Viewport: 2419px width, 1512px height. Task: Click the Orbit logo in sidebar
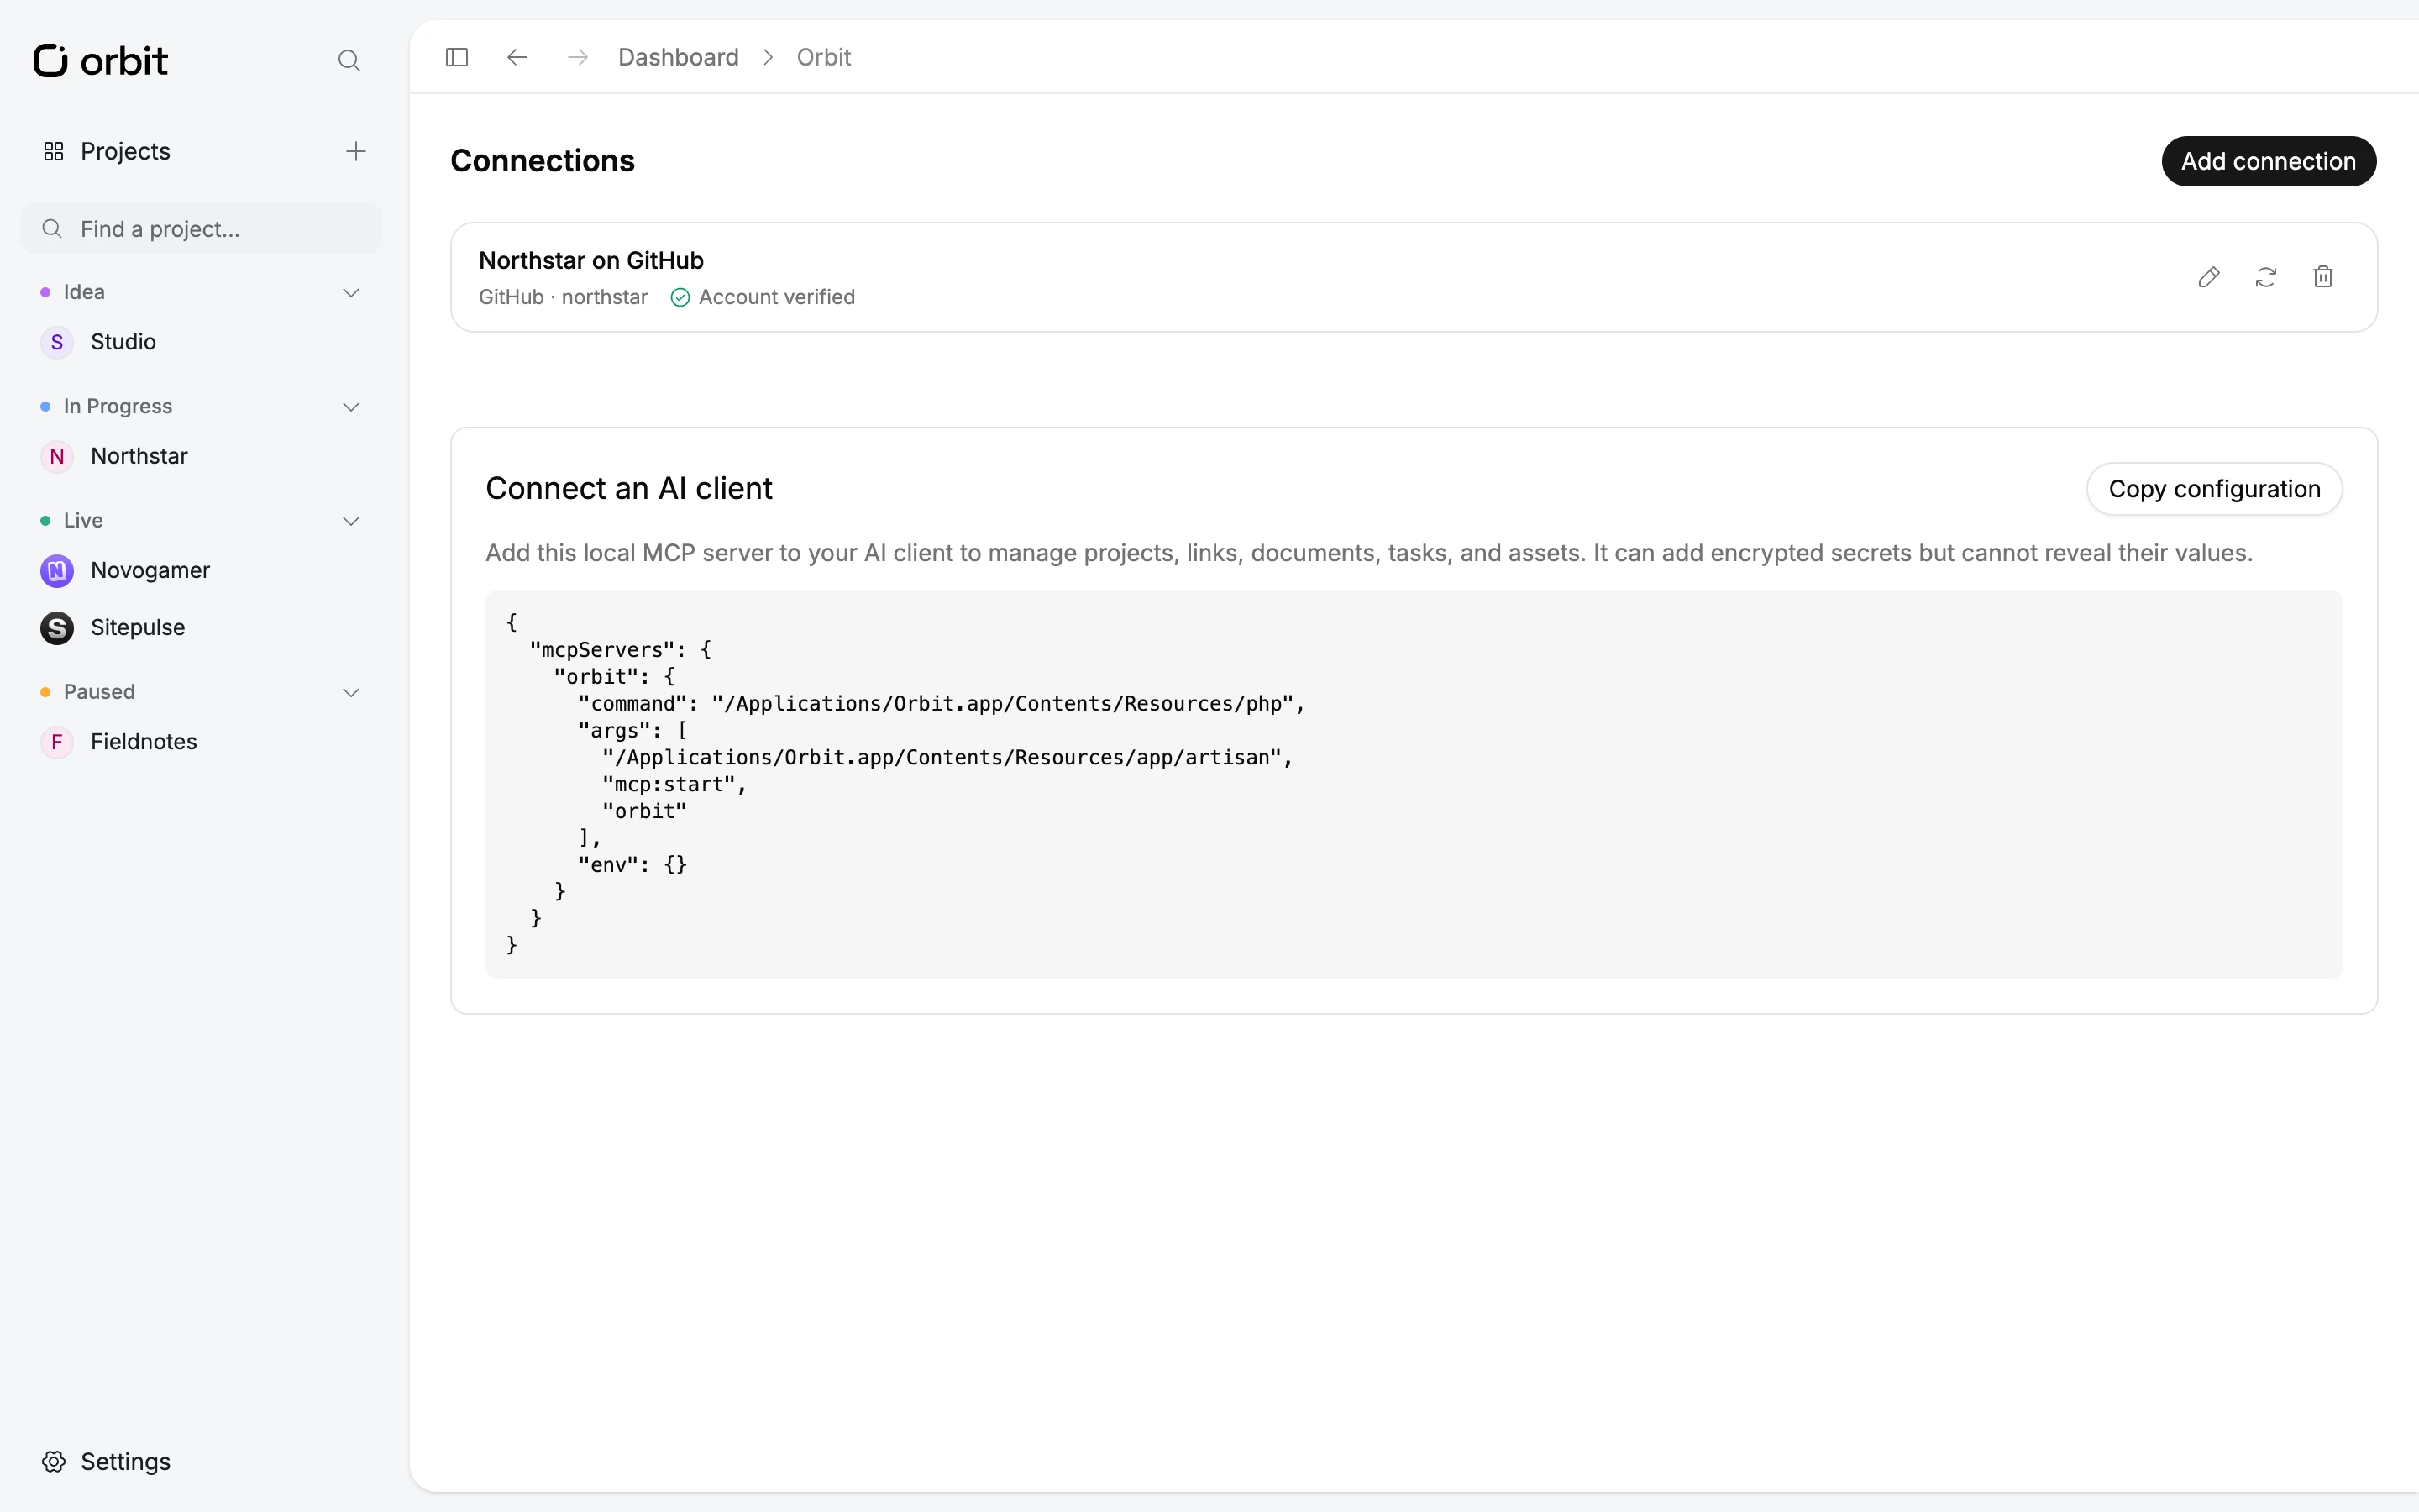pyautogui.click(x=100, y=60)
